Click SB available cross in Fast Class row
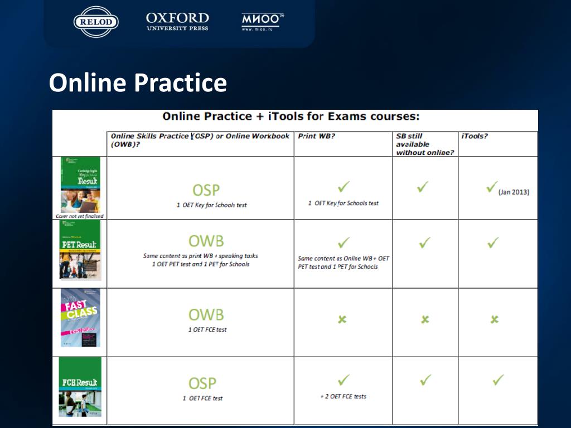 pyautogui.click(x=425, y=319)
